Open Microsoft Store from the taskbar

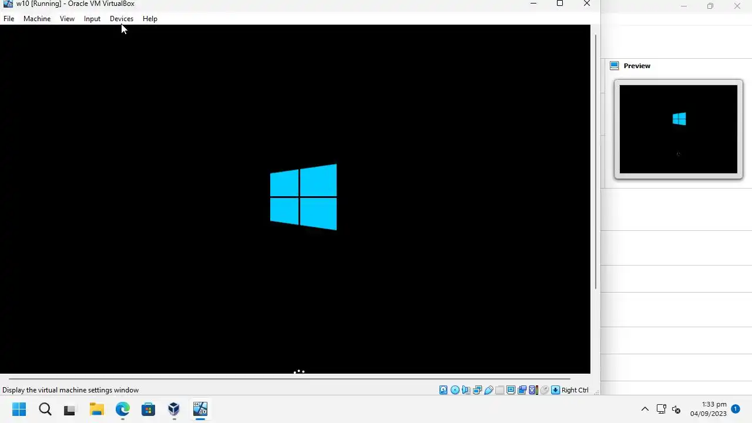[x=148, y=409]
